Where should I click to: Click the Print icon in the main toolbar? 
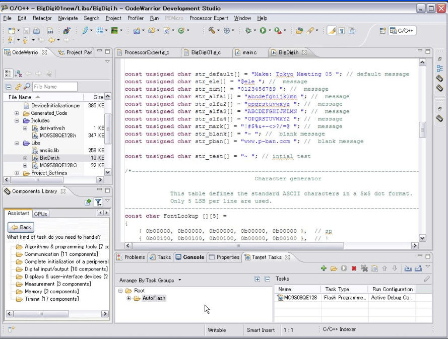37,31
